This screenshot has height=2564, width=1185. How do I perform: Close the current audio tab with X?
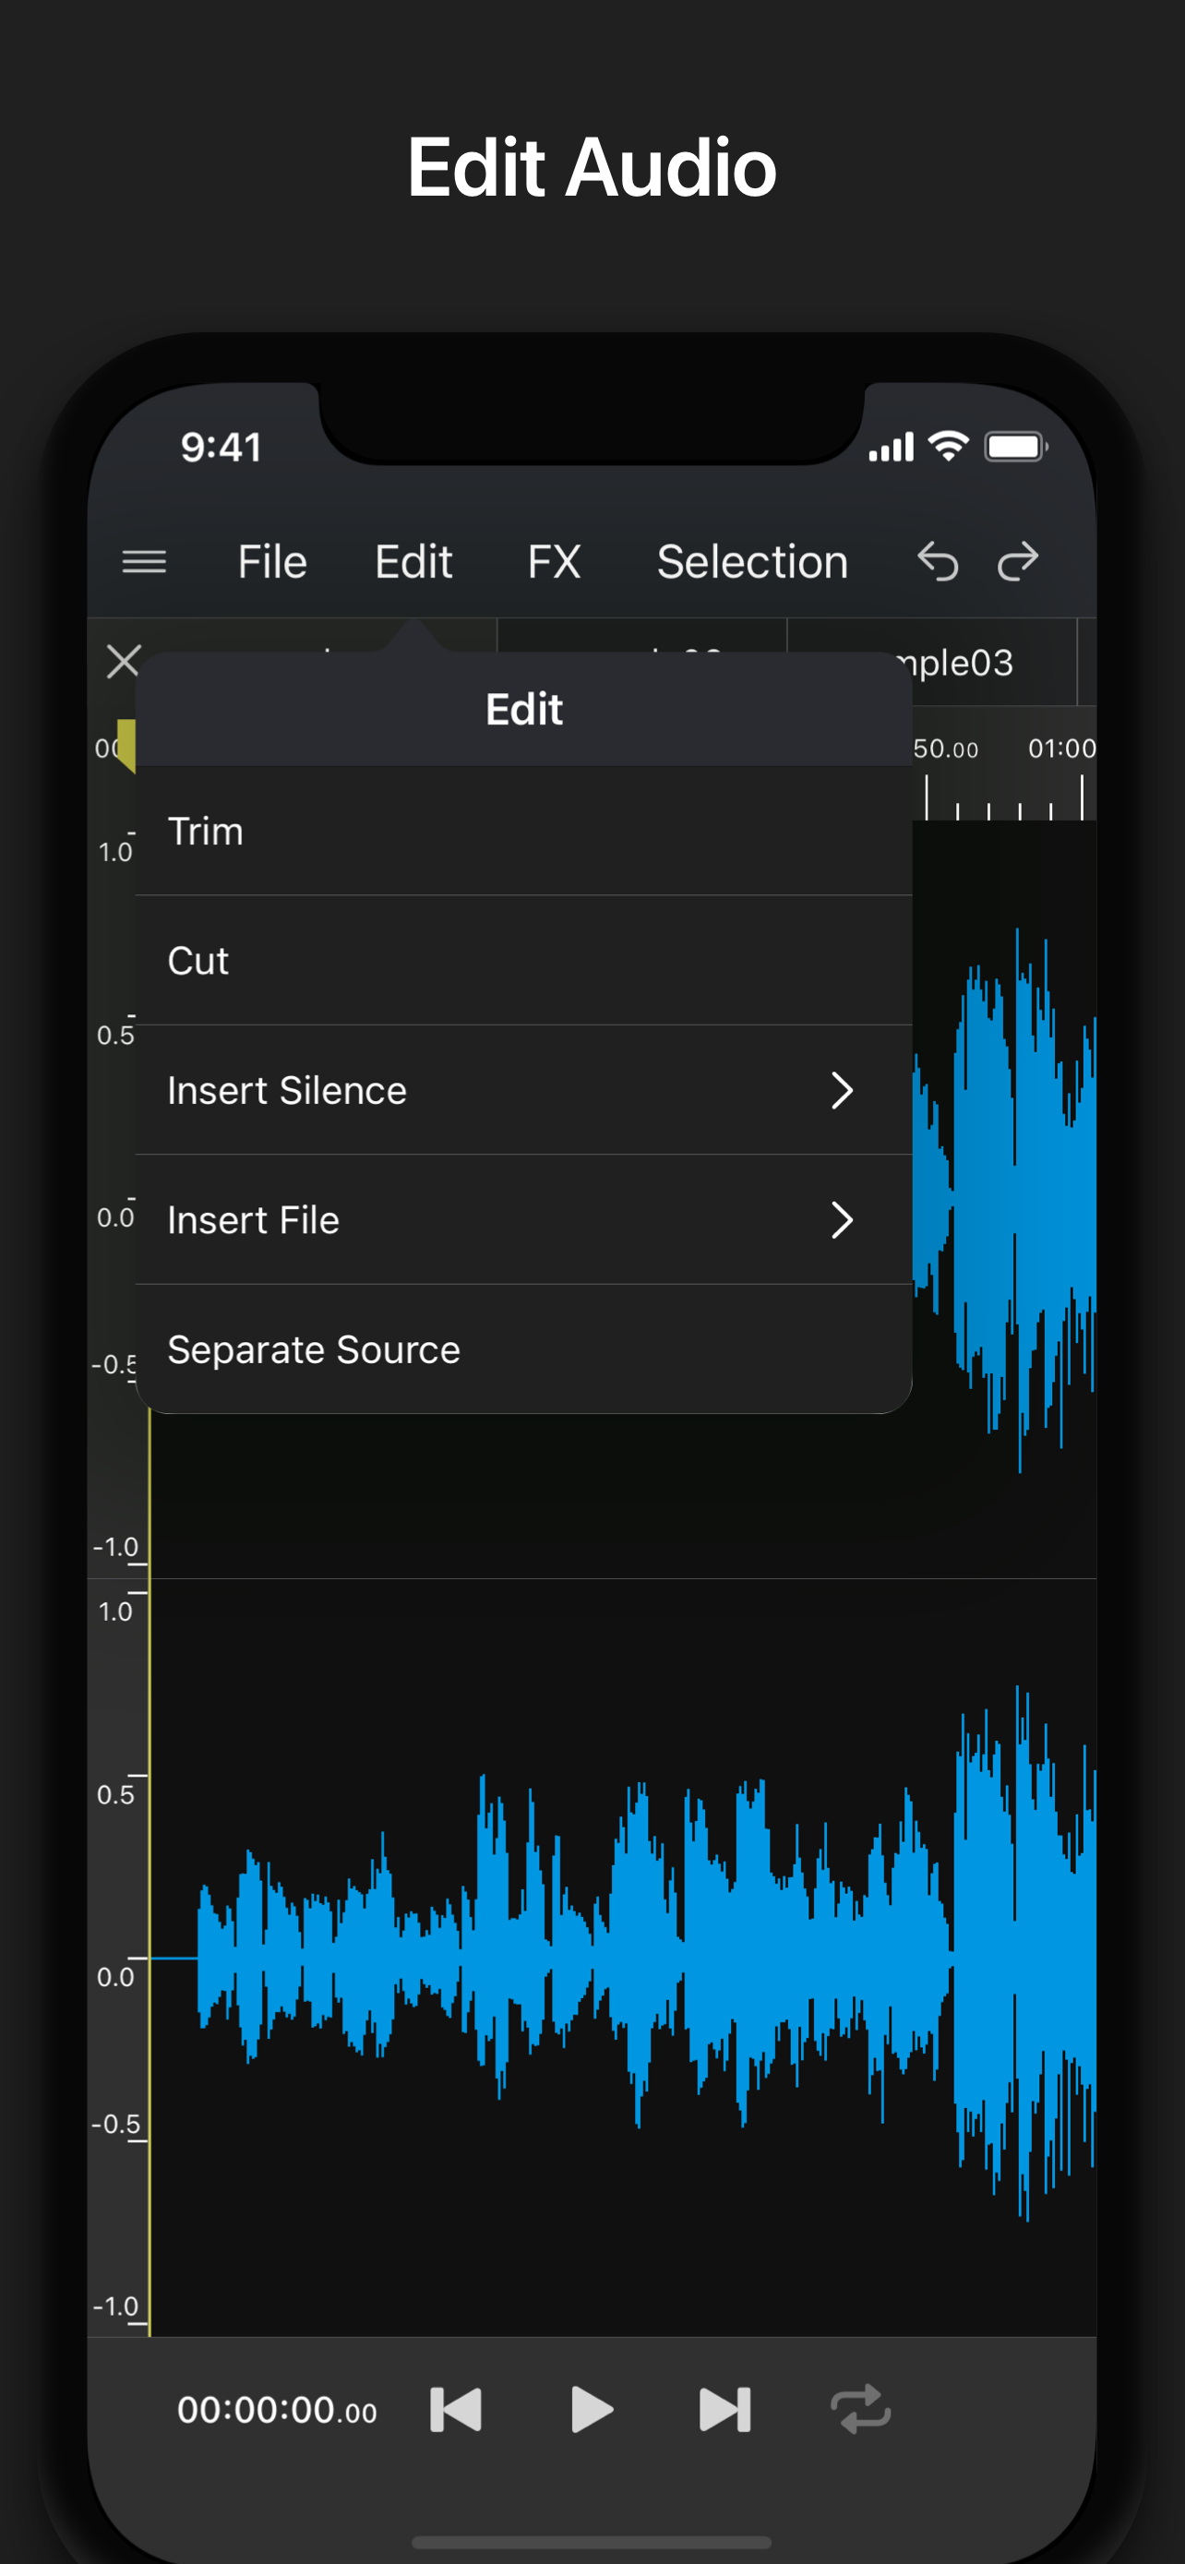pyautogui.click(x=124, y=661)
